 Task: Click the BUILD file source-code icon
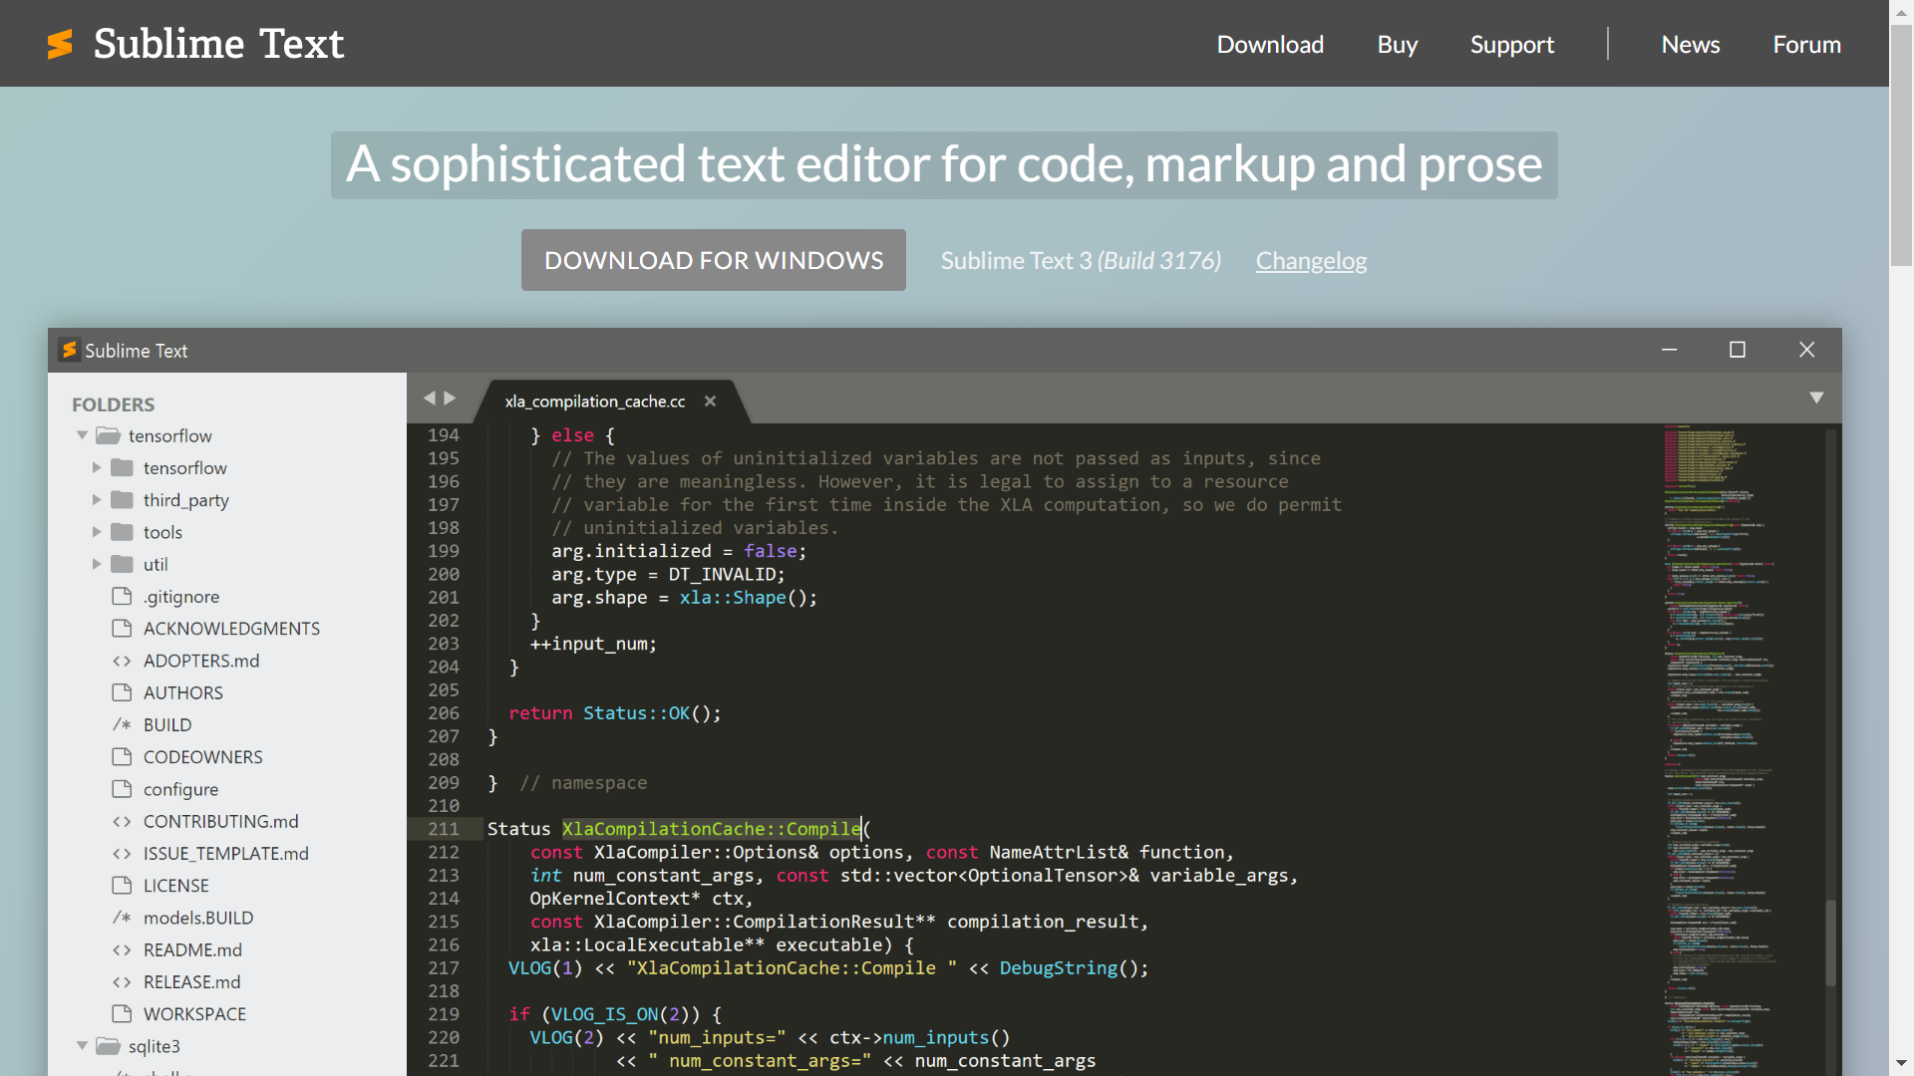pyautogui.click(x=122, y=724)
